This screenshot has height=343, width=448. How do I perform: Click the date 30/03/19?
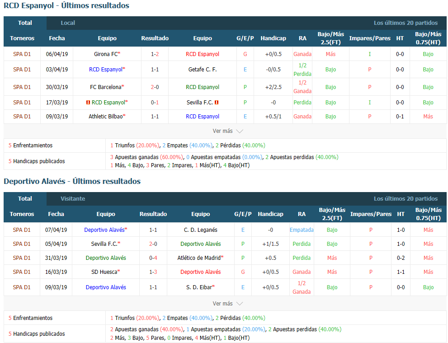click(x=57, y=87)
